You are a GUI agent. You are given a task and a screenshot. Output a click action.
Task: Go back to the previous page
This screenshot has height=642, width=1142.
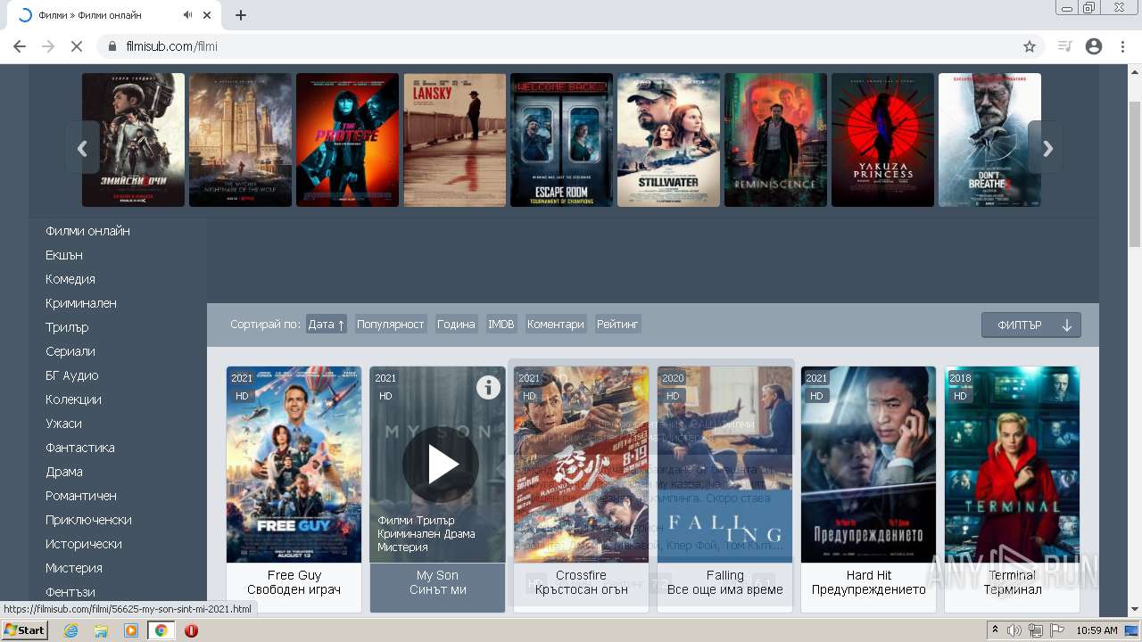[20, 46]
